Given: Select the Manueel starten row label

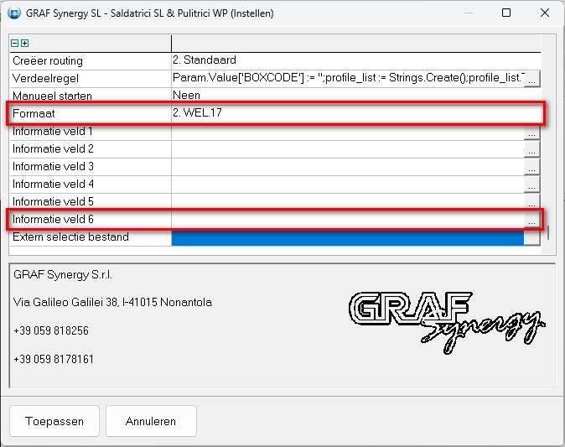Looking at the screenshot, I should pyautogui.click(x=52, y=96).
